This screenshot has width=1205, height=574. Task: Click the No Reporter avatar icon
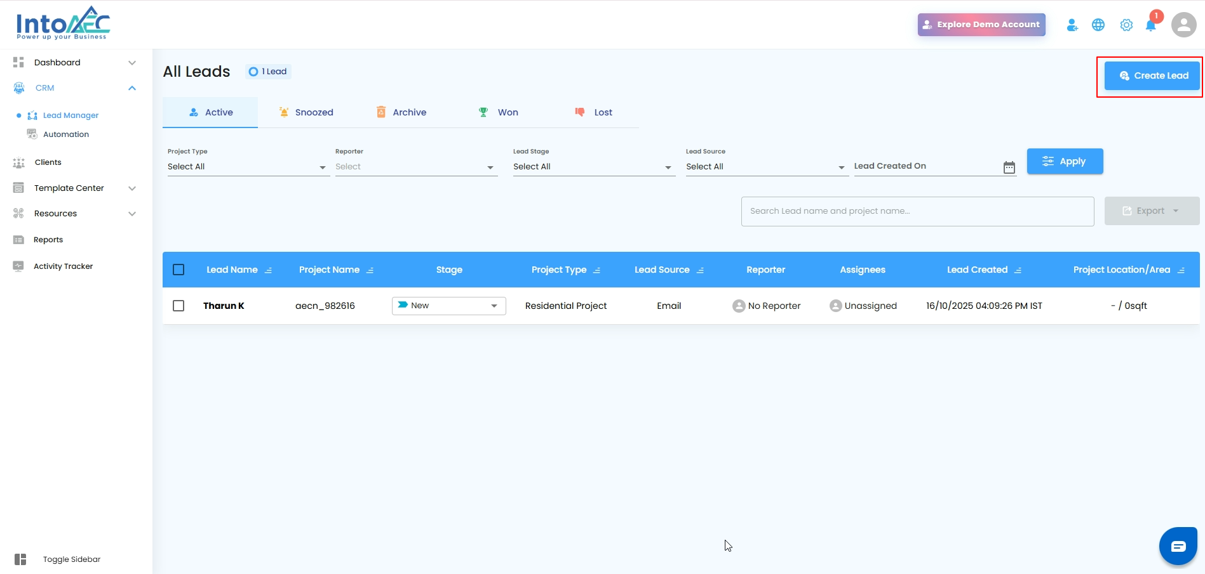click(x=739, y=306)
